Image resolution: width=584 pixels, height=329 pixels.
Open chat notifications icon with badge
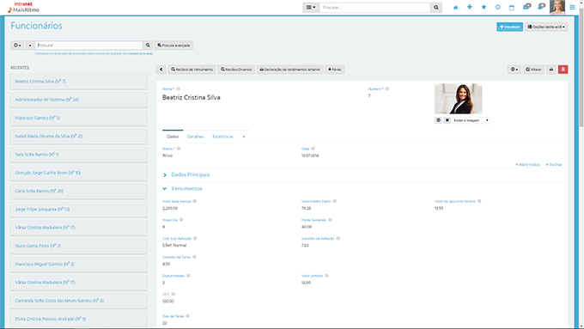coord(542,7)
